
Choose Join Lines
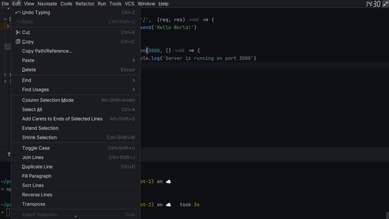click(76, 158)
